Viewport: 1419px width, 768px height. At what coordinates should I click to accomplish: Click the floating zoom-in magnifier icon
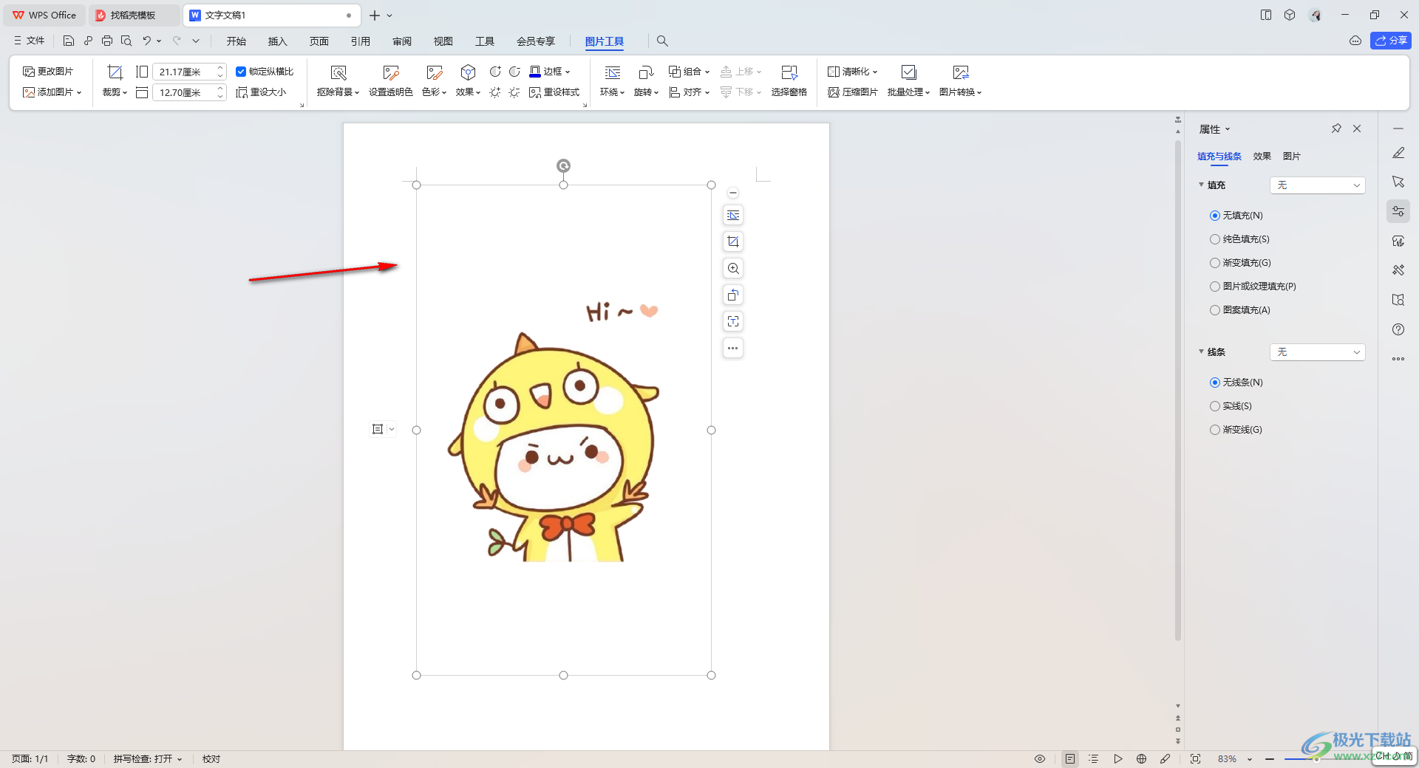pos(733,268)
